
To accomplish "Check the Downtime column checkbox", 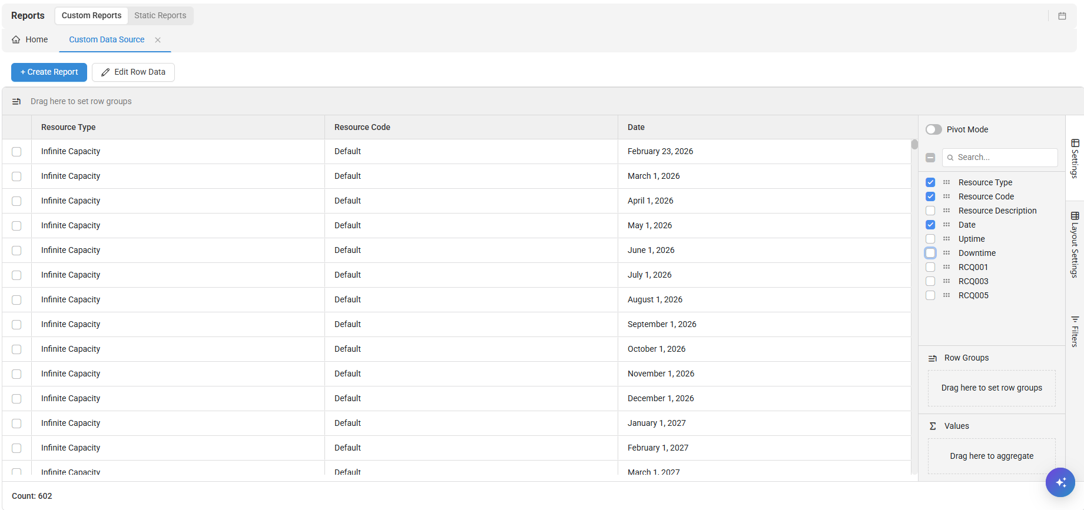I will tap(930, 253).
